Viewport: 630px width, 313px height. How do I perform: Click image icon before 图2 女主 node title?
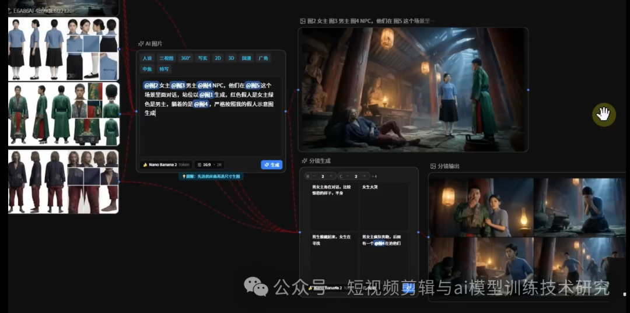point(303,21)
